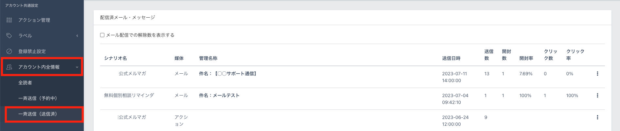Click the 件名:【○○サポート通信】 link
Viewport: 620px width, 131px height.
point(228,74)
